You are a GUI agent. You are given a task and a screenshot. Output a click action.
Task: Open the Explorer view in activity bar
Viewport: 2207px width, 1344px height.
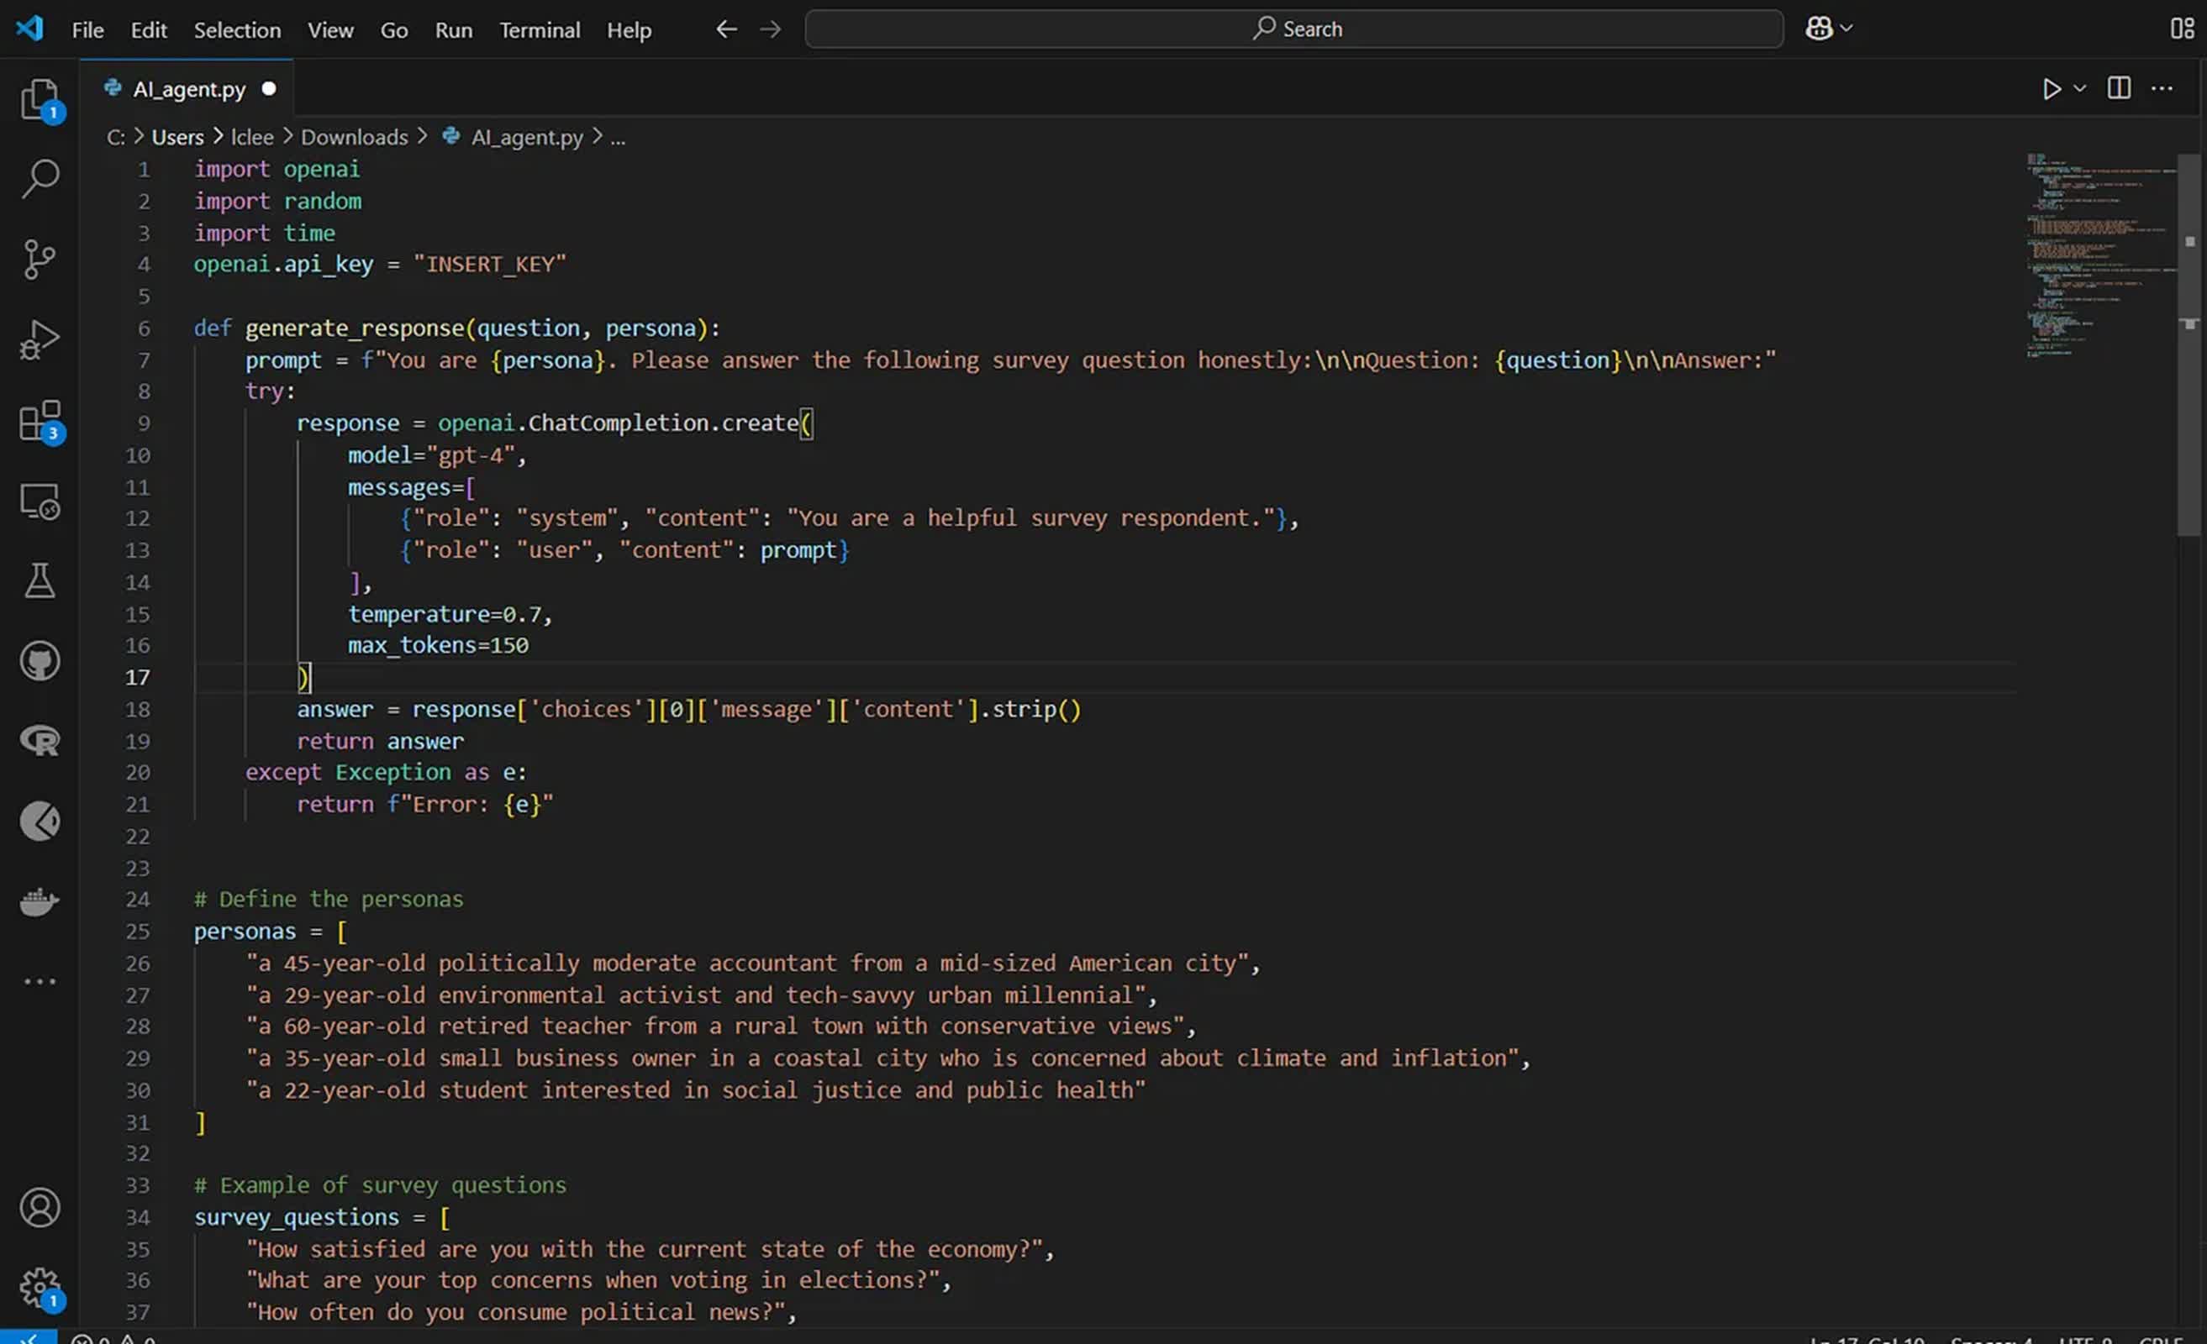click(x=40, y=98)
